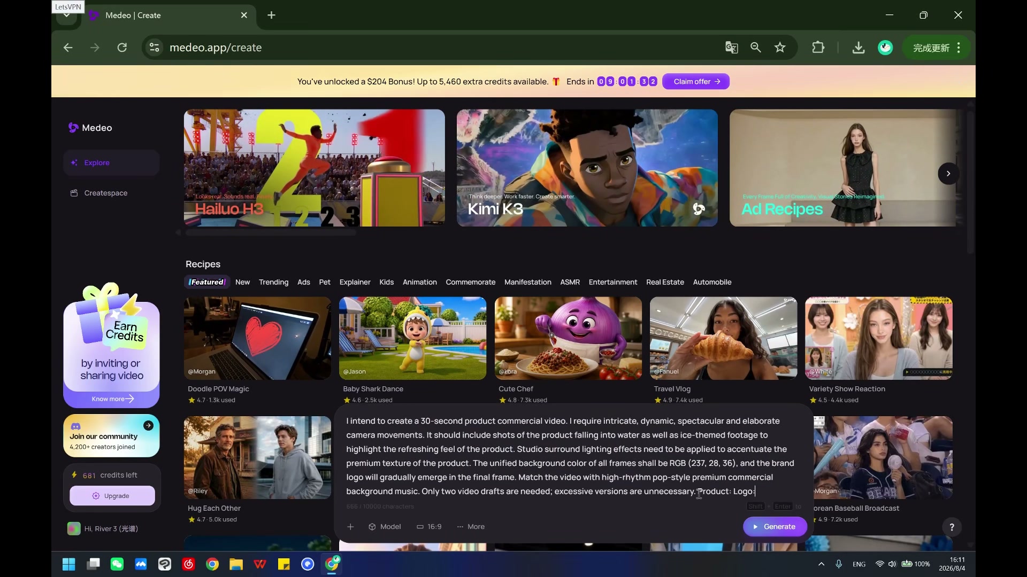Reload the page
The height and width of the screenshot is (577, 1027).
(x=122, y=48)
